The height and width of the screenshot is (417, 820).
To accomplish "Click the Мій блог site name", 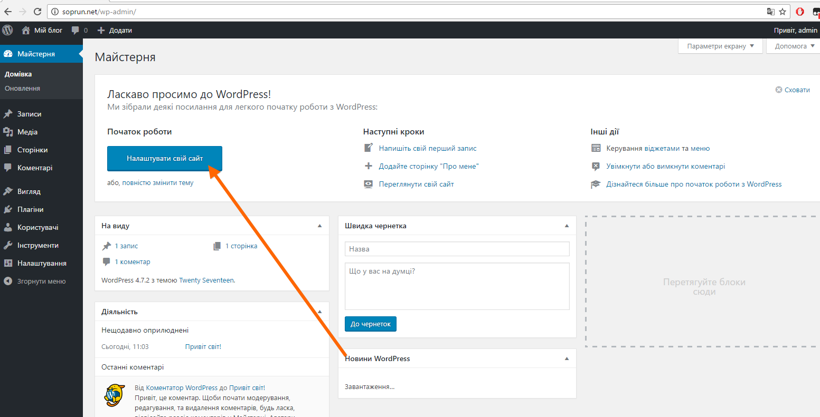I will point(48,30).
